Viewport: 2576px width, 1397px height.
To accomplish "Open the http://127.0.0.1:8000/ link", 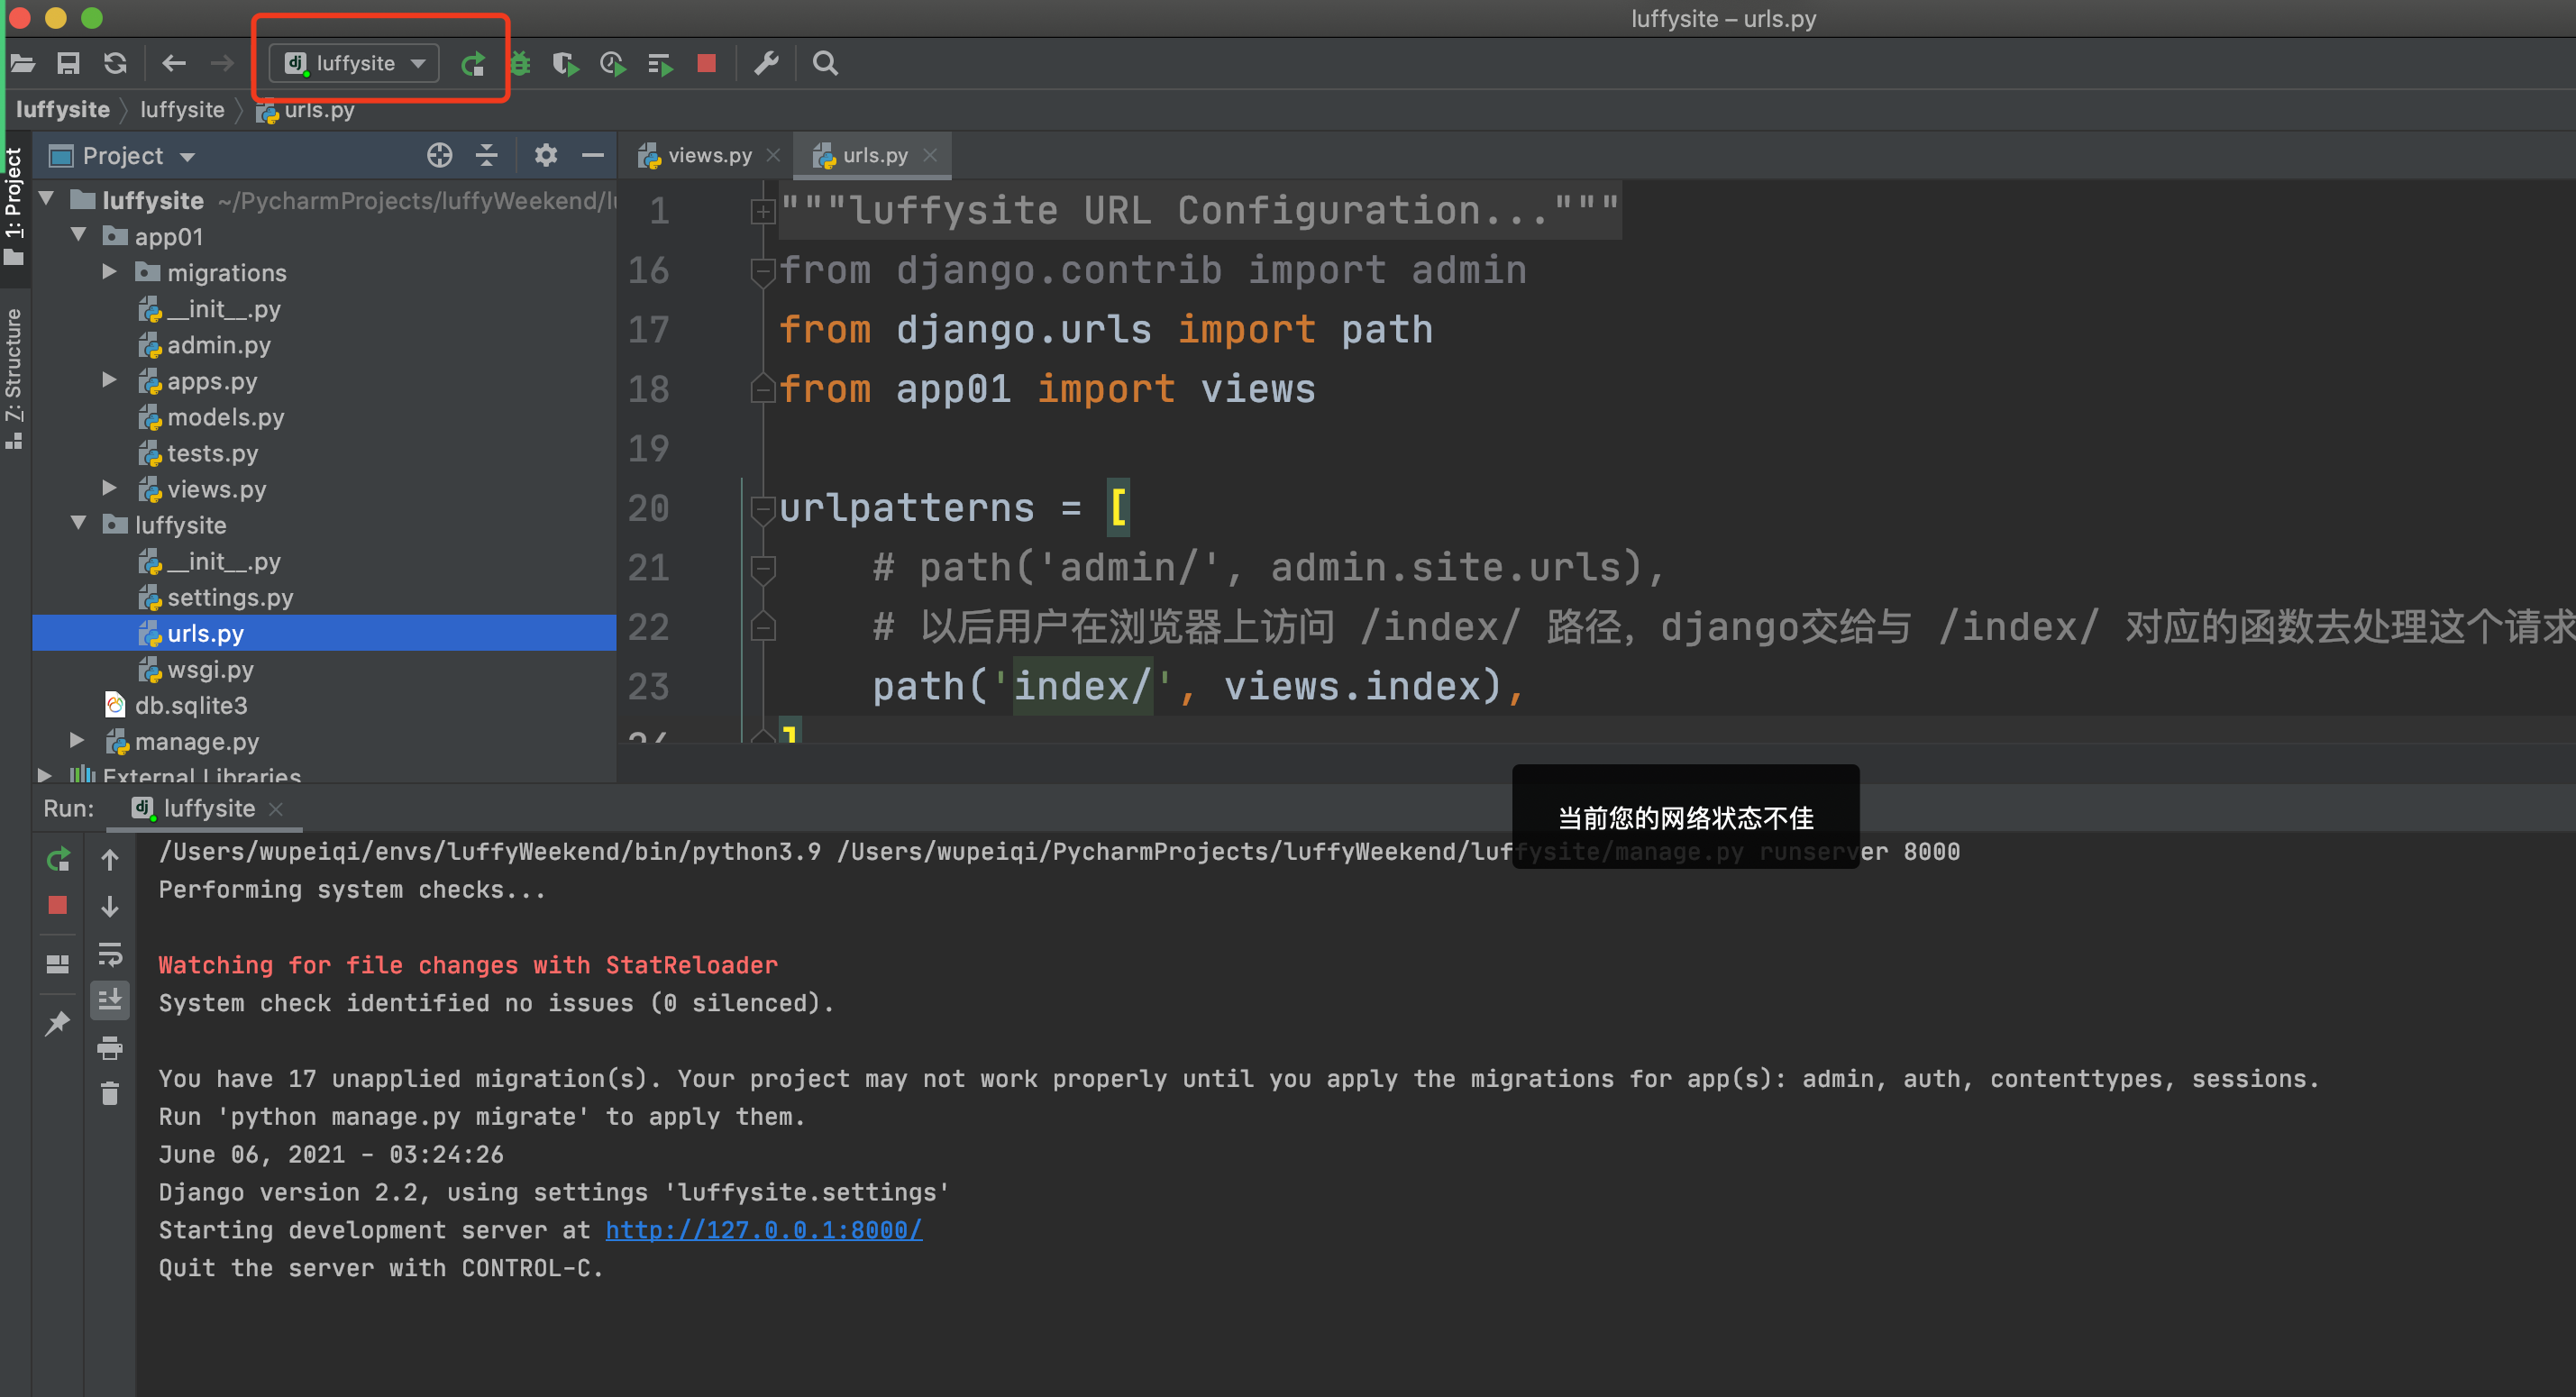I will 764,1230.
